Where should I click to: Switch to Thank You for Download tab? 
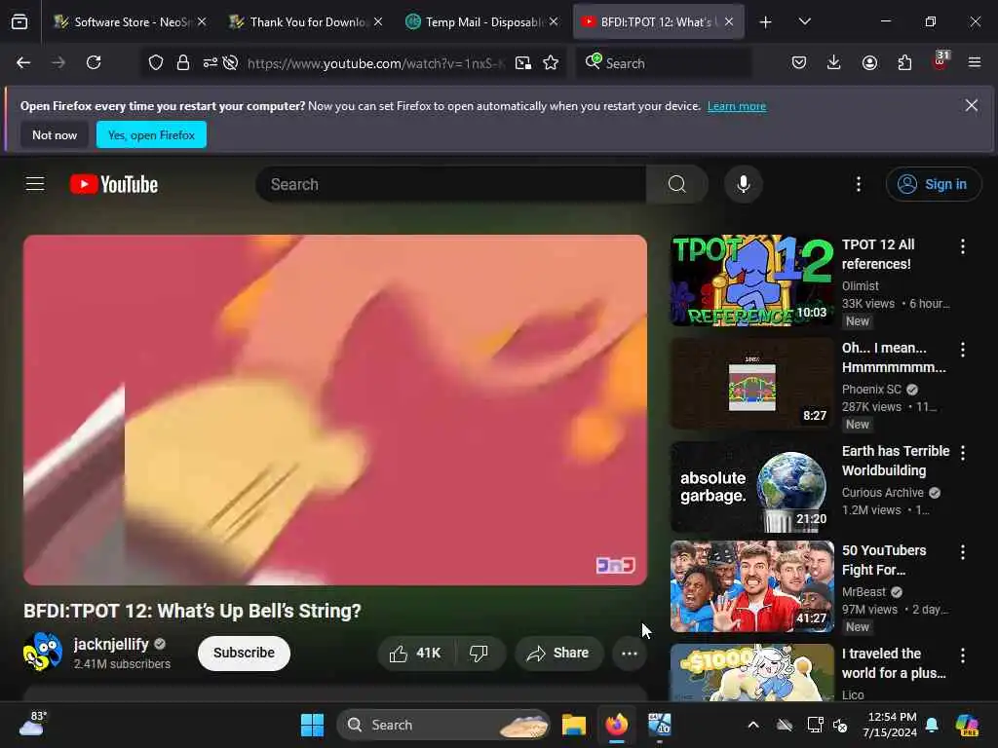(x=305, y=21)
